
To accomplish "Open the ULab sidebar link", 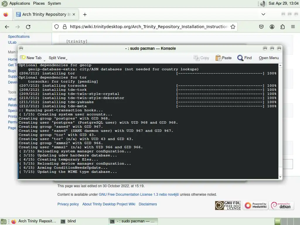I will point(12,42).
